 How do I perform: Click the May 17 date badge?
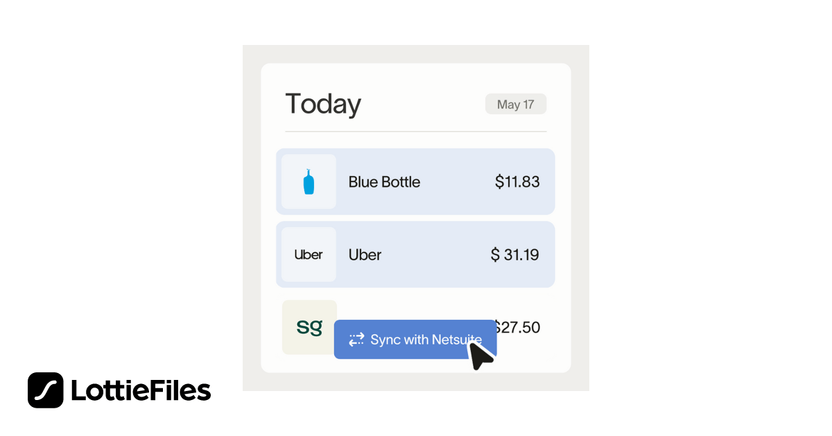click(x=516, y=105)
